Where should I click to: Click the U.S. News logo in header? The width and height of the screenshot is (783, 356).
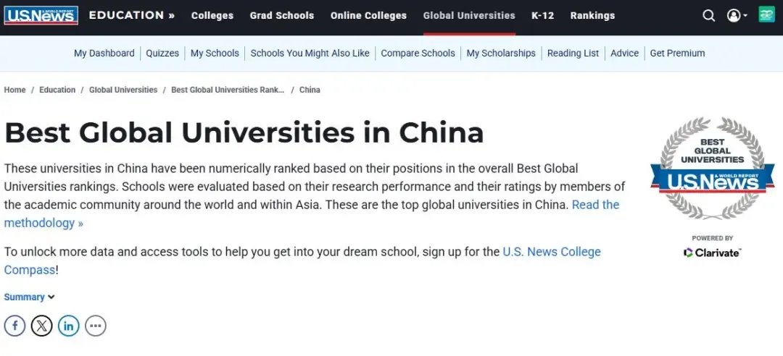[41, 15]
